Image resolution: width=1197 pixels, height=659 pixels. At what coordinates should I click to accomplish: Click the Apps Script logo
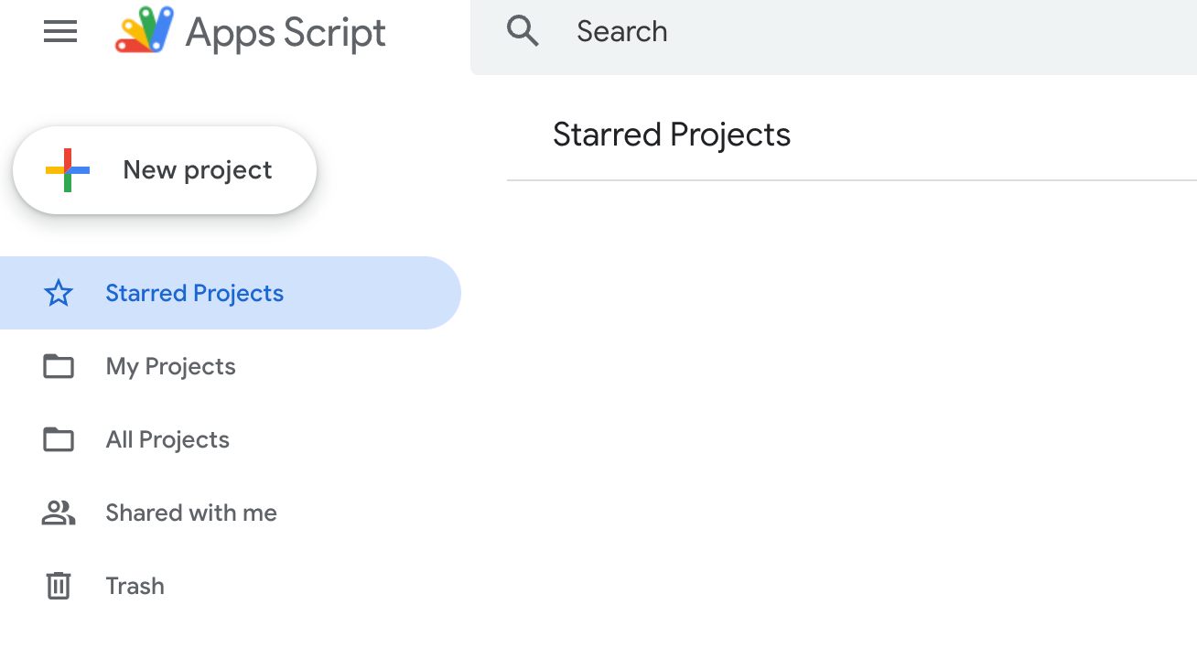144,31
